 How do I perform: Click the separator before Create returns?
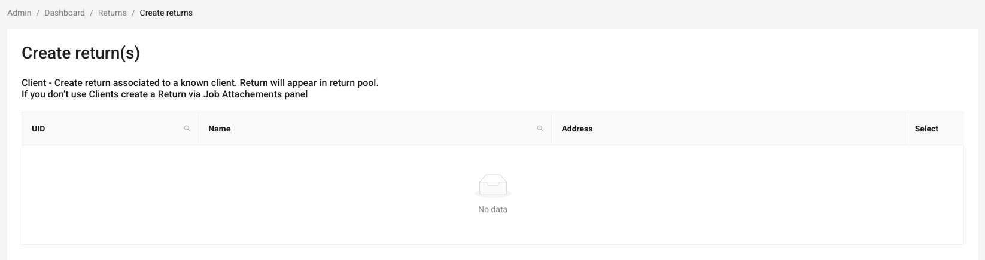click(133, 13)
